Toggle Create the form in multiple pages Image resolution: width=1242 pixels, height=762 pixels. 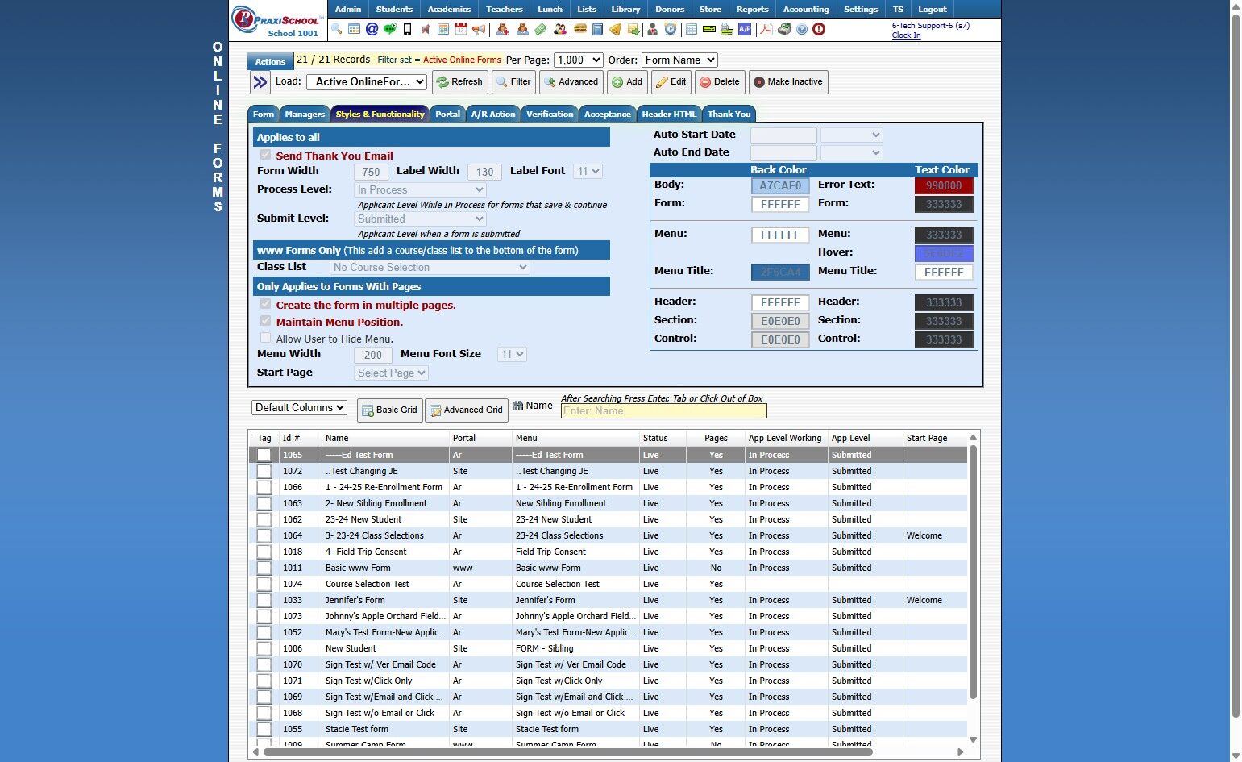(x=265, y=304)
